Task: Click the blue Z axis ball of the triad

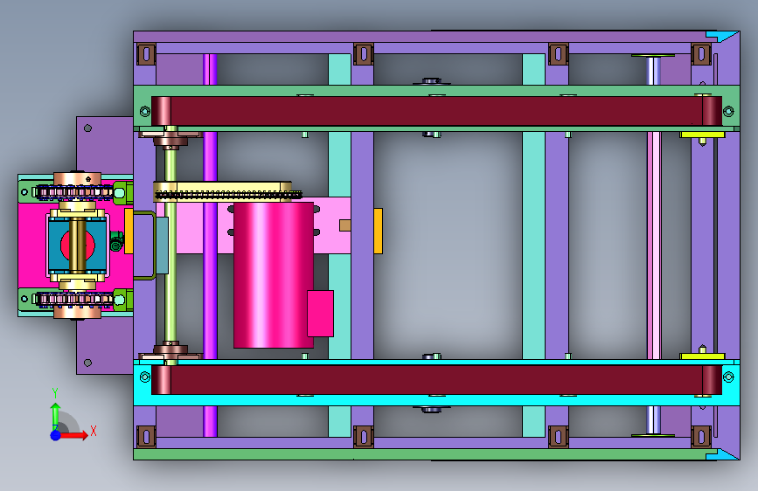Action: (x=55, y=435)
